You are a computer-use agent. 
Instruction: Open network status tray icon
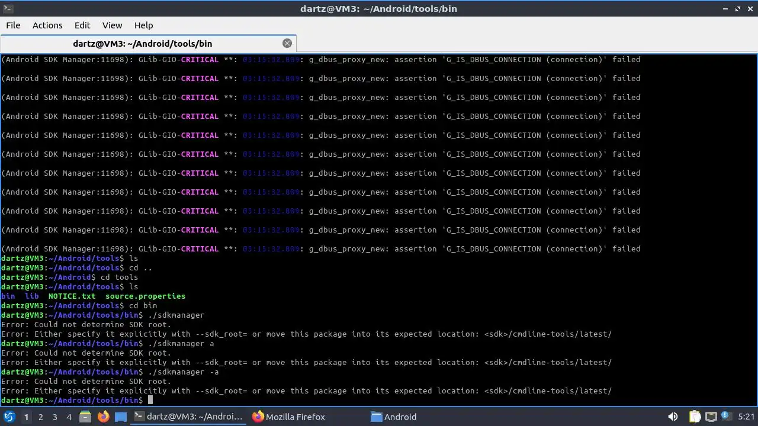[x=711, y=417]
